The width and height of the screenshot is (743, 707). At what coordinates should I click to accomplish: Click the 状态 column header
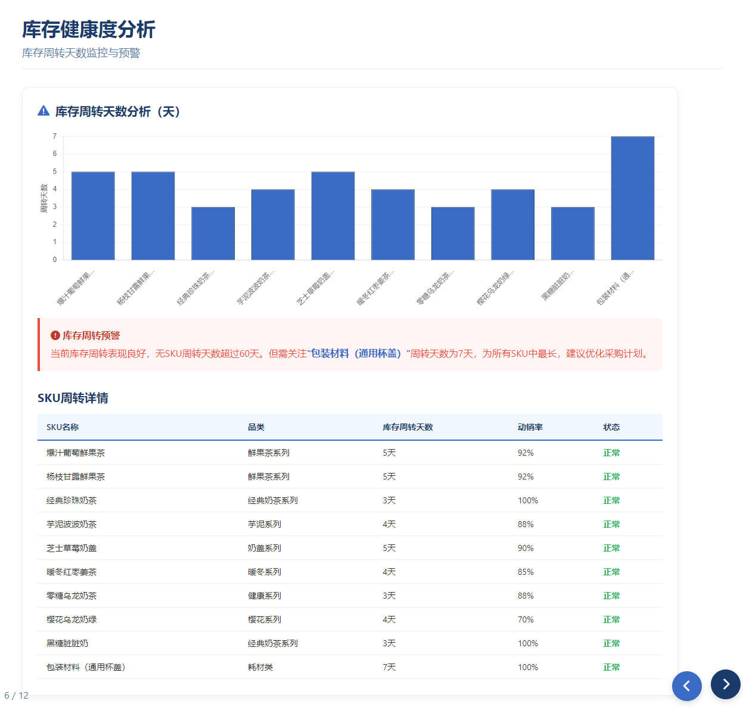[611, 427]
